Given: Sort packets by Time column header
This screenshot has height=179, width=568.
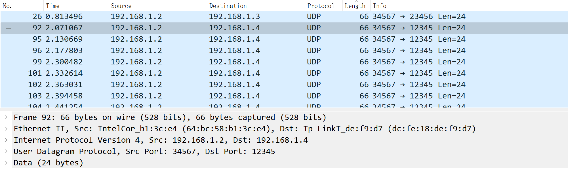Looking at the screenshot, I should click(76, 6).
